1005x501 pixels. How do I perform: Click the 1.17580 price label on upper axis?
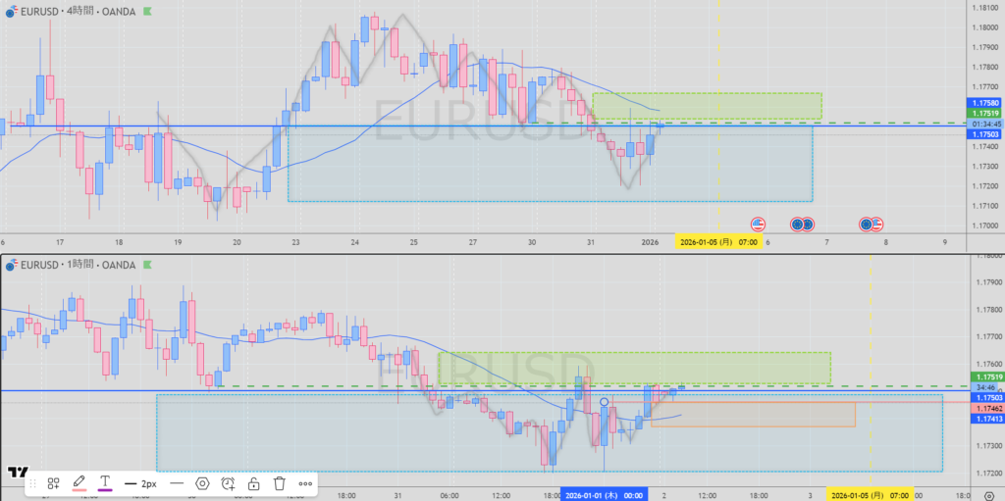(x=984, y=102)
